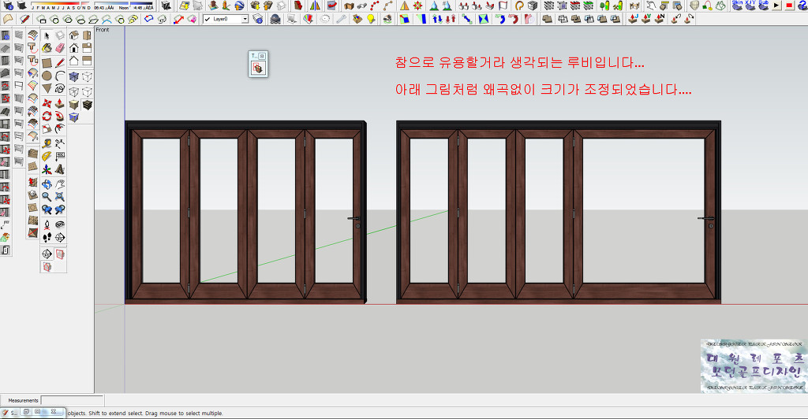Activate the Axes tool
The width and height of the screenshot is (808, 419).
tap(47, 169)
